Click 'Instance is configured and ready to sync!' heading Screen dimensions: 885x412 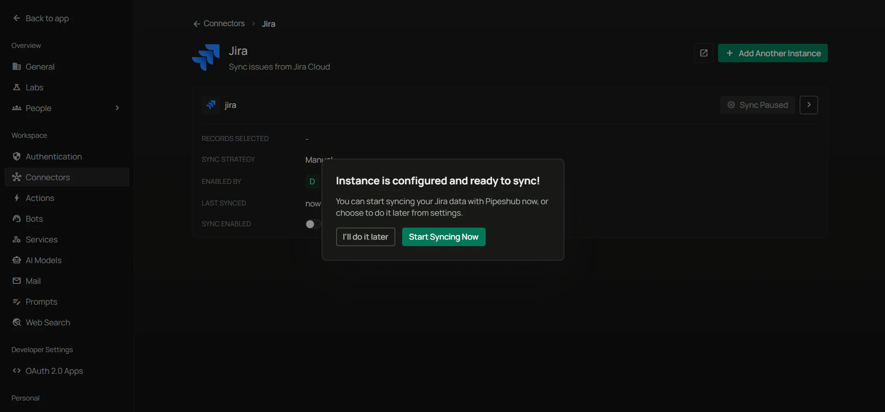[x=438, y=181]
